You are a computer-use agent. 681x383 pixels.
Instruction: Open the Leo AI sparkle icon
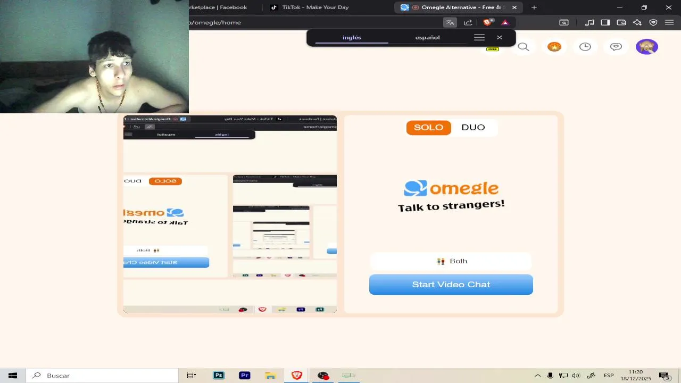click(637, 22)
